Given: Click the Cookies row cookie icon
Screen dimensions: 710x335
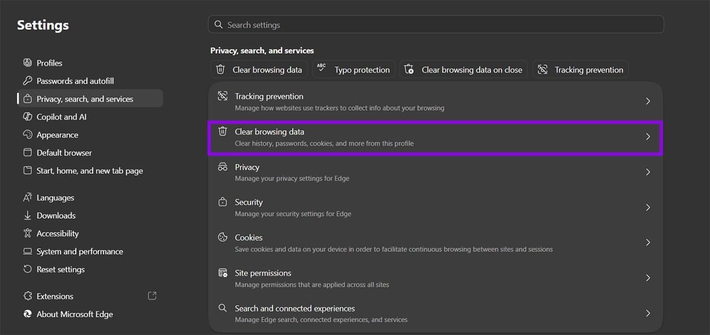Looking at the screenshot, I should click(x=222, y=238).
